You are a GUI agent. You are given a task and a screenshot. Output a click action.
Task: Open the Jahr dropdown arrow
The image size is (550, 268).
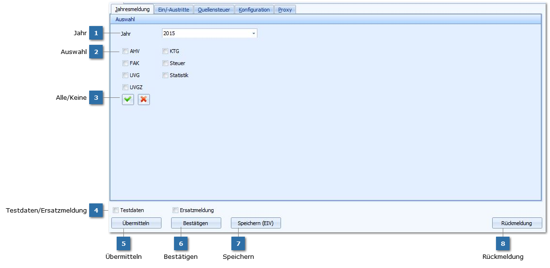[x=254, y=33]
